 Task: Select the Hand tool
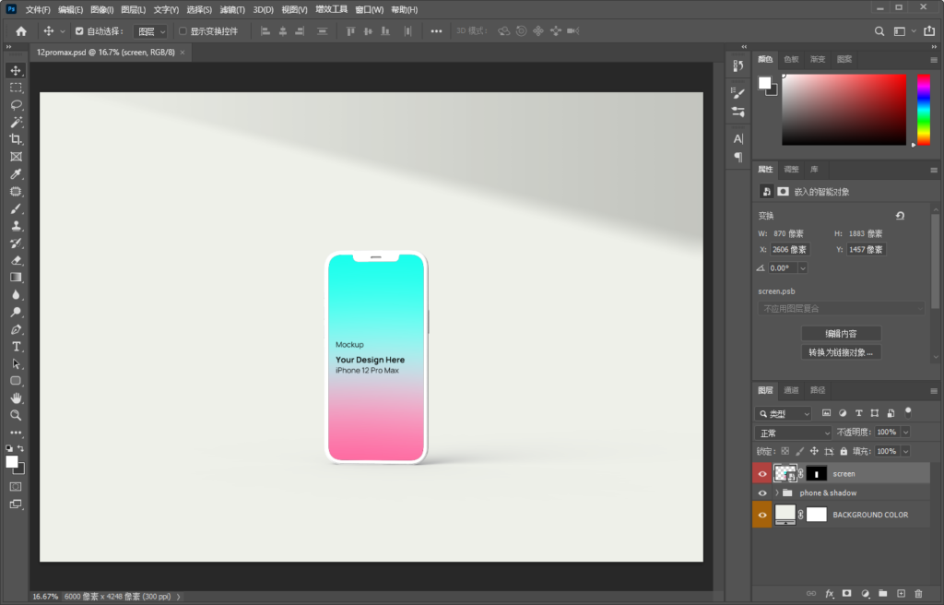(x=16, y=397)
